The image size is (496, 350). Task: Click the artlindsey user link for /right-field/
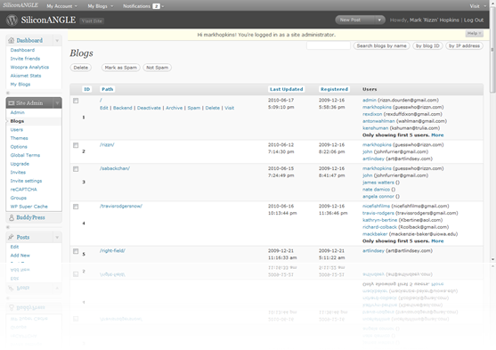point(373,251)
